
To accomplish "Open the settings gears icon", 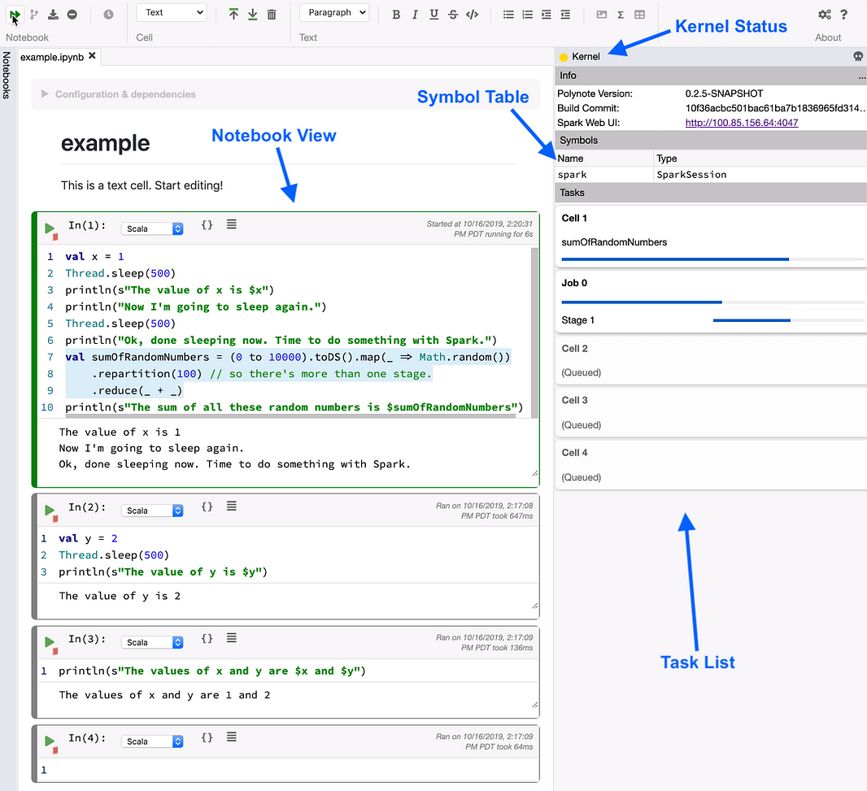I will [x=825, y=15].
